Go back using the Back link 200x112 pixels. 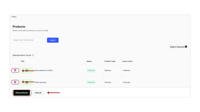pyautogui.click(x=14, y=17)
